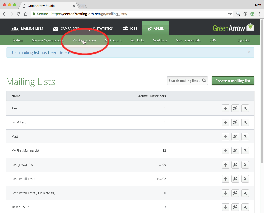Close the GreenArrow Studio browser tab
This screenshot has height=213, width=264.
point(74,6)
